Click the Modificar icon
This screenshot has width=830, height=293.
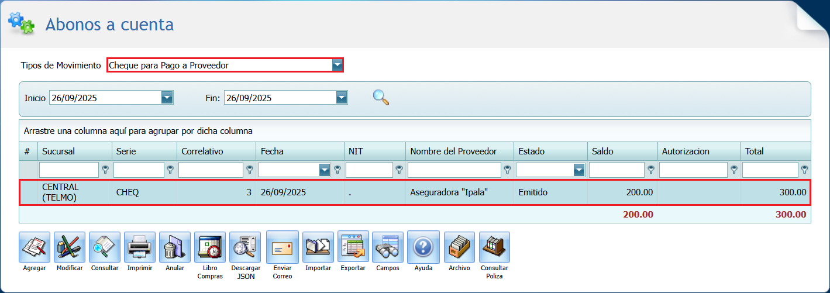click(x=70, y=247)
